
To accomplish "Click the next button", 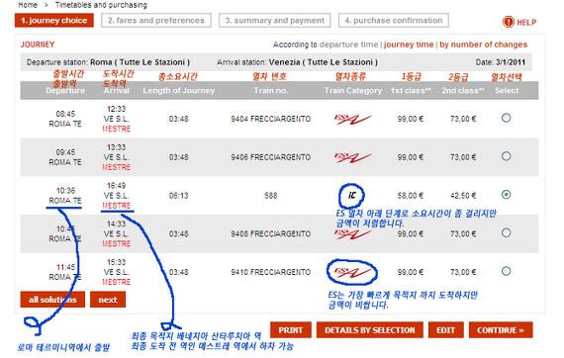I will pyautogui.click(x=108, y=300).
